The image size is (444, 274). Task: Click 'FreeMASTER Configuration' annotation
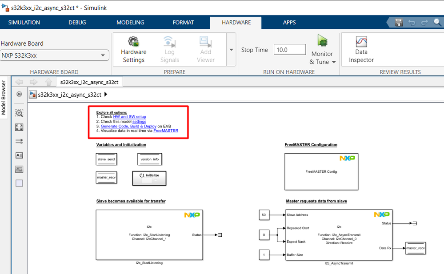tap(311, 145)
